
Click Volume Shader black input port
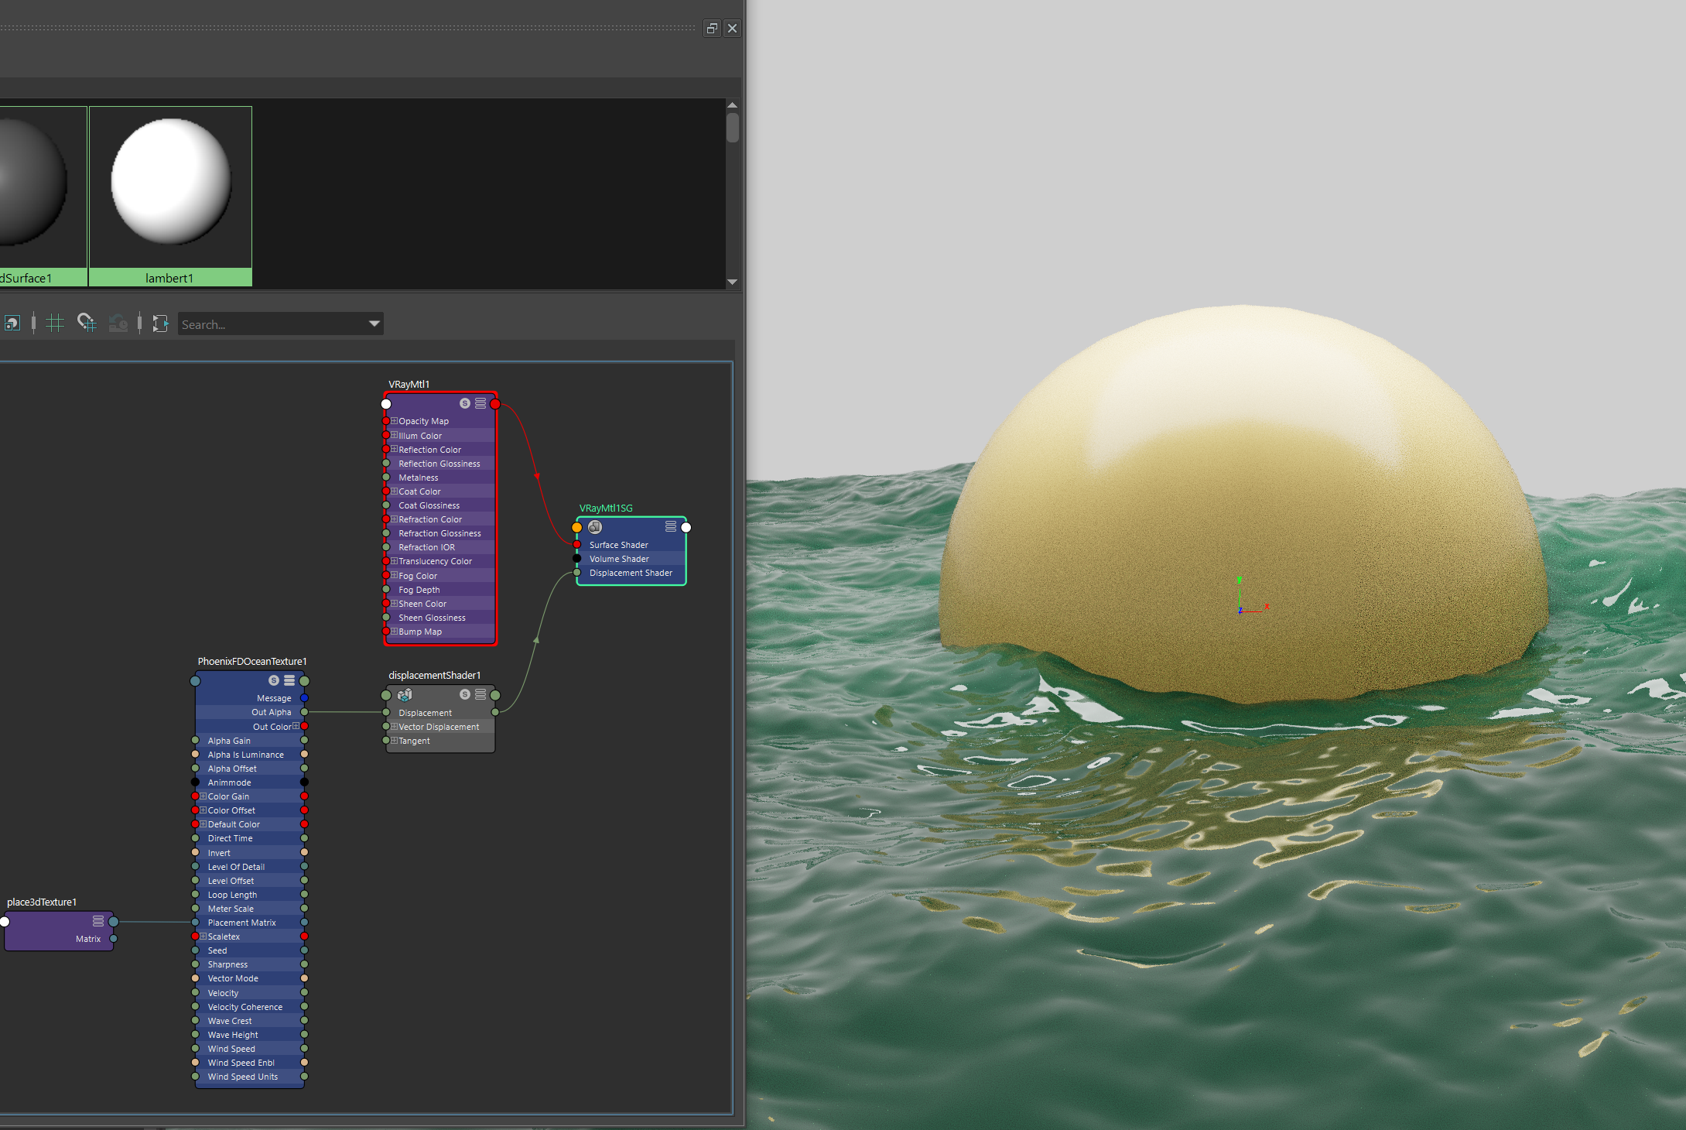tap(577, 559)
